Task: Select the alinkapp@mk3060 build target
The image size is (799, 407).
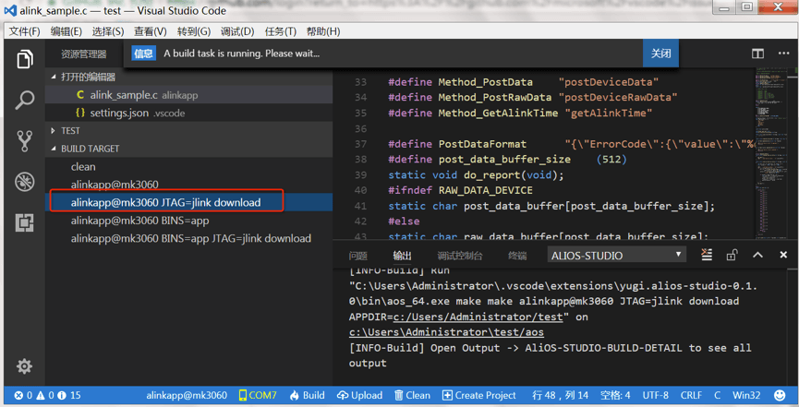Action: pyautogui.click(x=188, y=185)
